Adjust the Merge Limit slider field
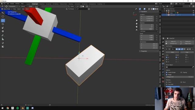The width and height of the screenshot is (195, 110). click(x=180, y=77)
